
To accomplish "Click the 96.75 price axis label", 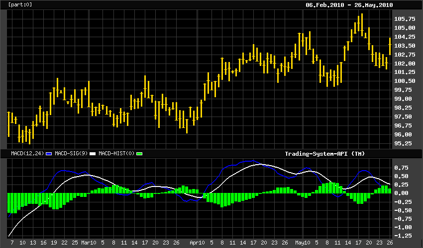I will coord(403,125).
